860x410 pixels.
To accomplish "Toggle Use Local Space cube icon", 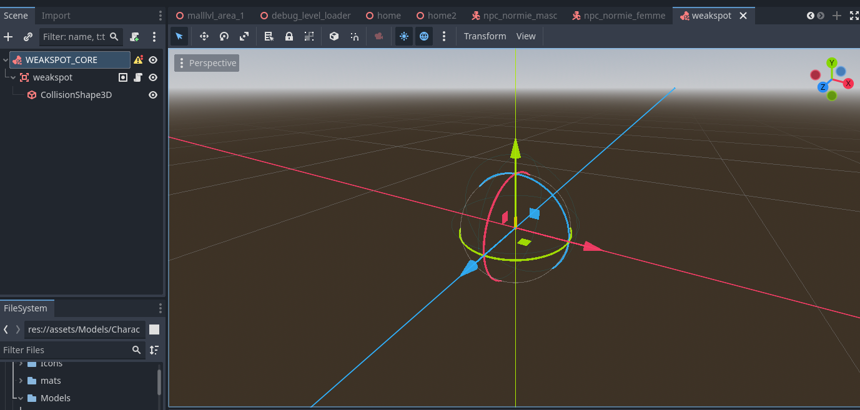I will point(334,36).
